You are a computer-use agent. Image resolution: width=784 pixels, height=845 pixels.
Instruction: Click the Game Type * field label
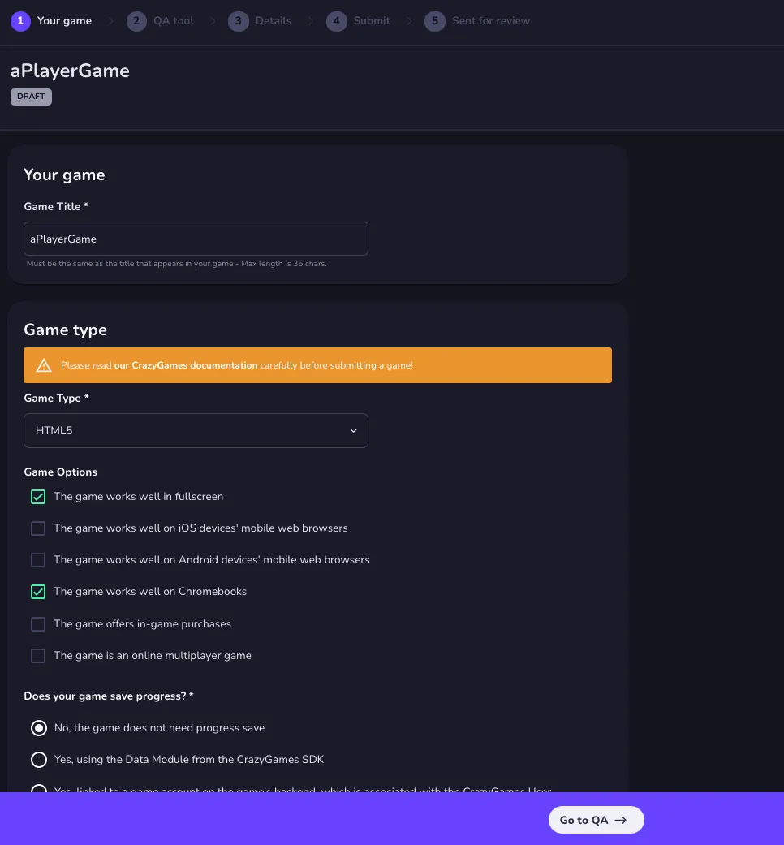pyautogui.click(x=56, y=399)
